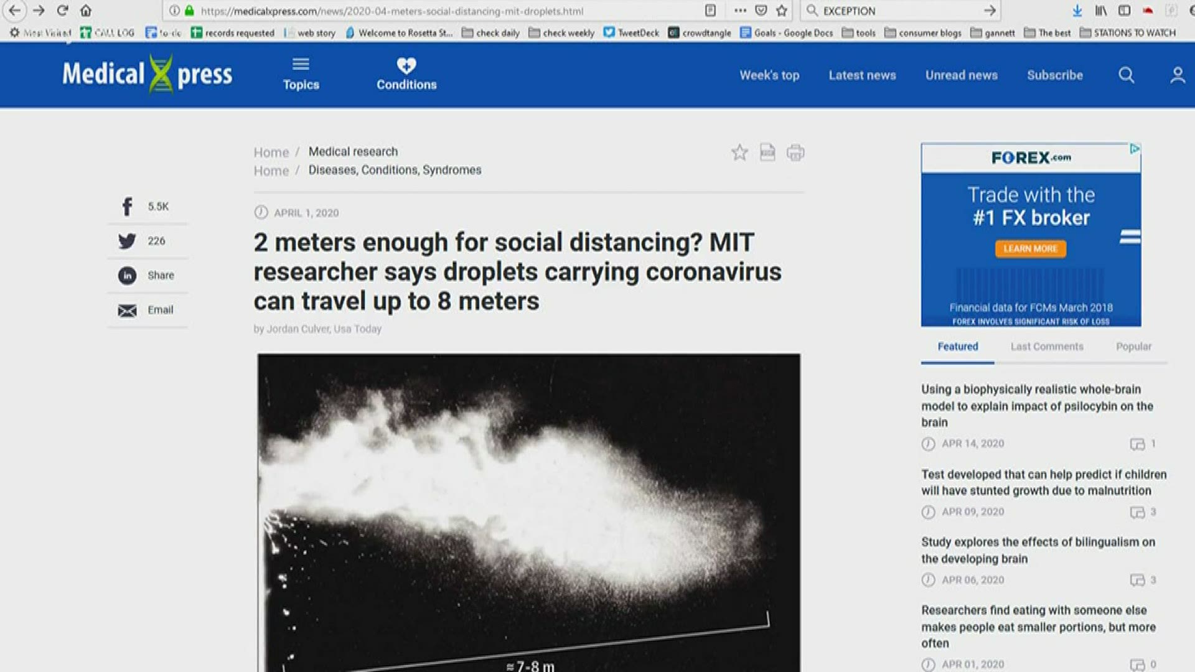This screenshot has height=672, width=1195.
Task: Open eating with someone else article
Action: click(1038, 627)
